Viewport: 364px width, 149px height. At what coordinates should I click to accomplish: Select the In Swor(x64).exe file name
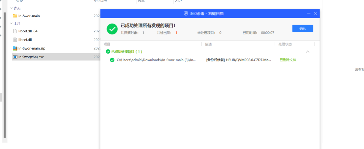31,57
